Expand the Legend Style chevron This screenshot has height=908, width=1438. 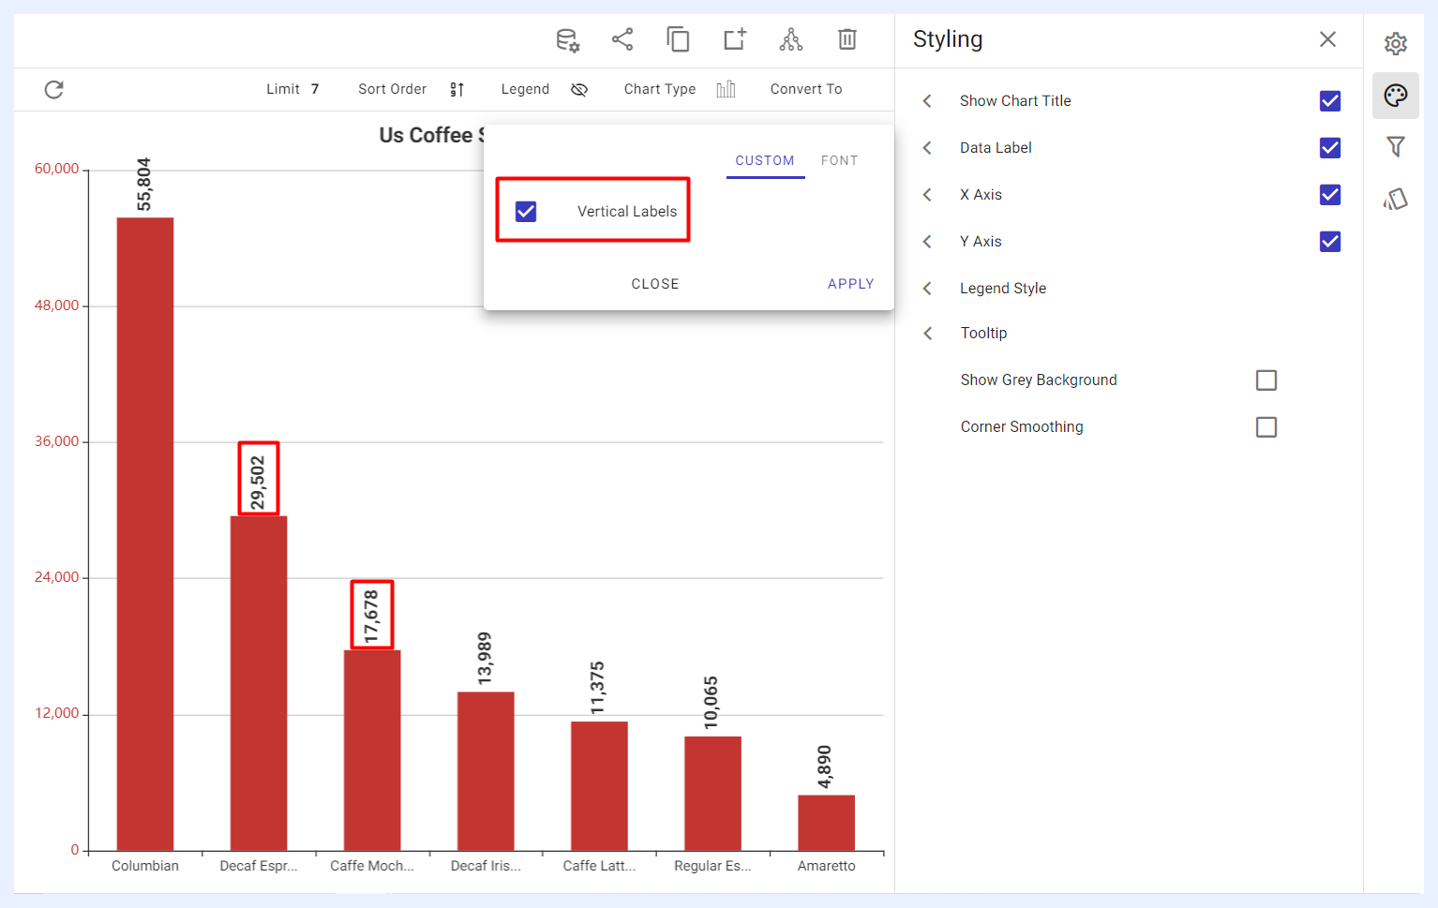[x=927, y=289]
